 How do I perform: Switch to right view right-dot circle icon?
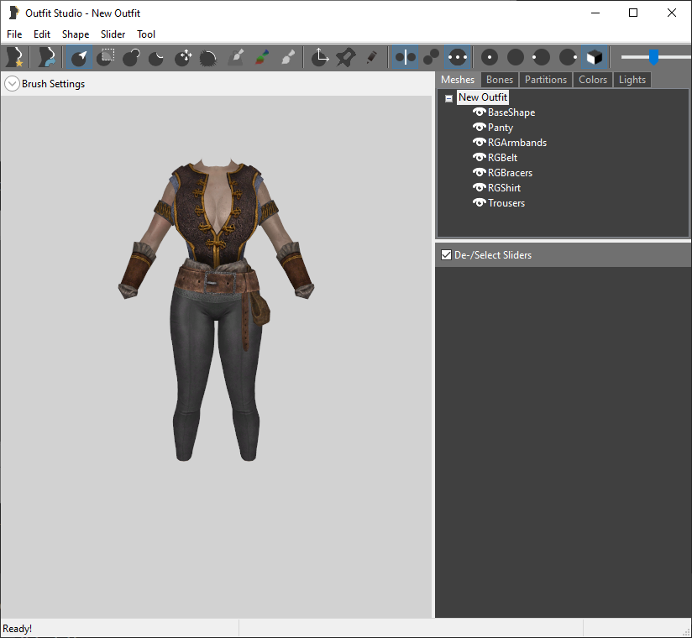click(x=568, y=57)
